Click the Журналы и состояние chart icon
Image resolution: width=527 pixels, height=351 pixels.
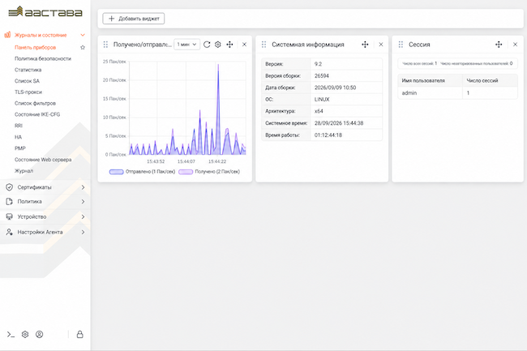(7, 35)
